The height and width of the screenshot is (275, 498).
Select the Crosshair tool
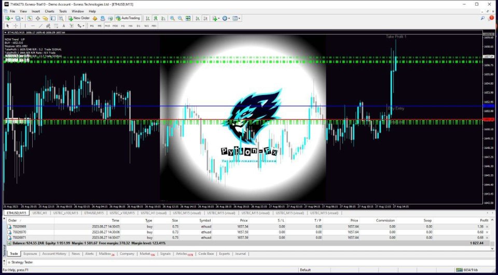15,26
